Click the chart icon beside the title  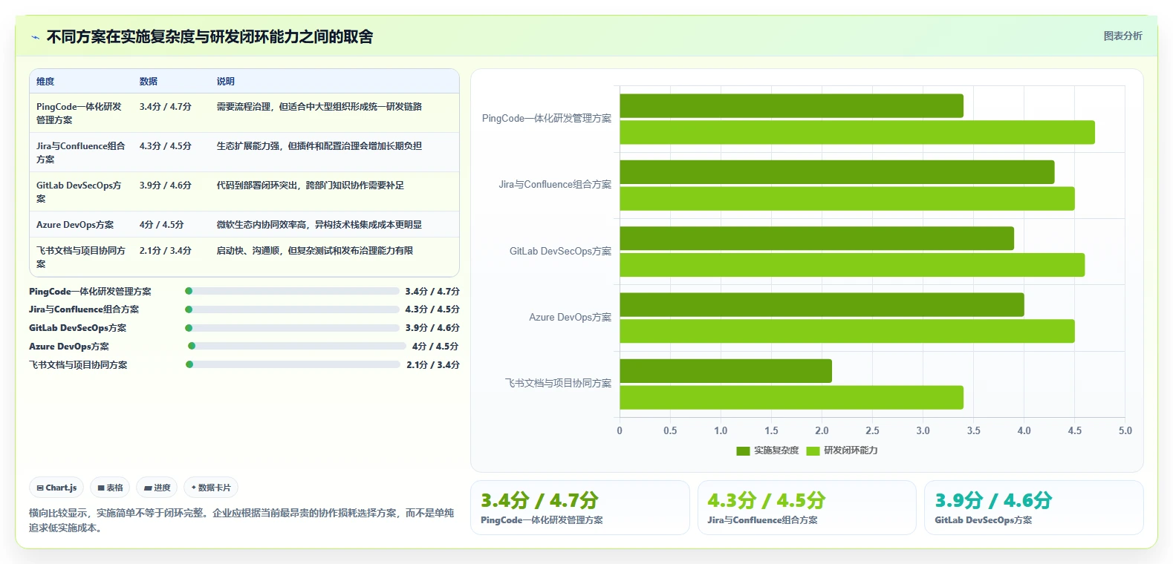35,37
